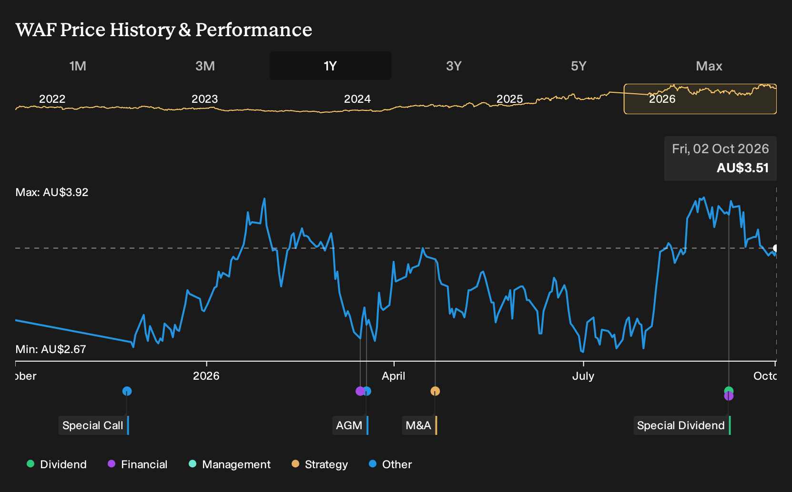Viewport: 792px width, 492px height.
Task: Click the 2025 label in overview timeline
Action: [509, 99]
